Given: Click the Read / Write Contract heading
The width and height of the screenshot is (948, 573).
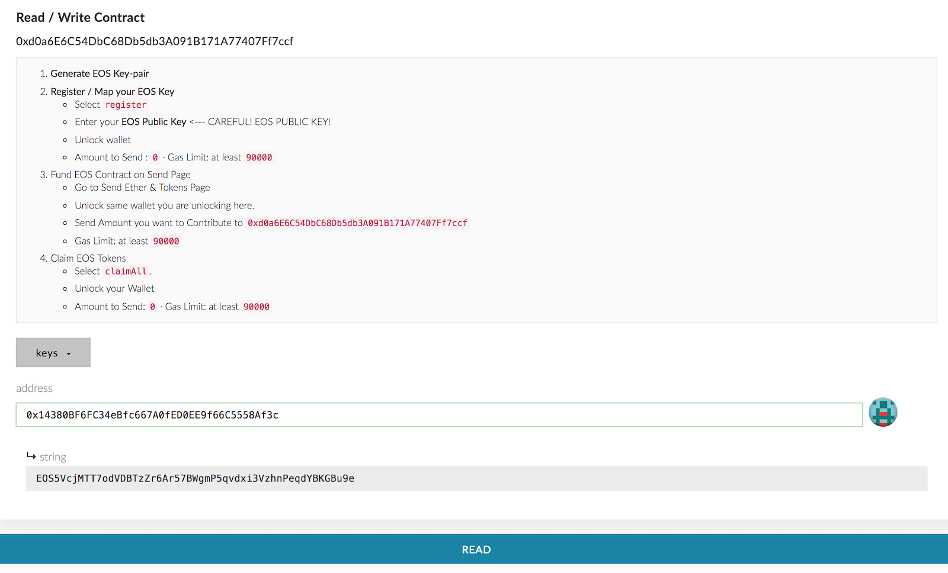Looking at the screenshot, I should coord(81,18).
